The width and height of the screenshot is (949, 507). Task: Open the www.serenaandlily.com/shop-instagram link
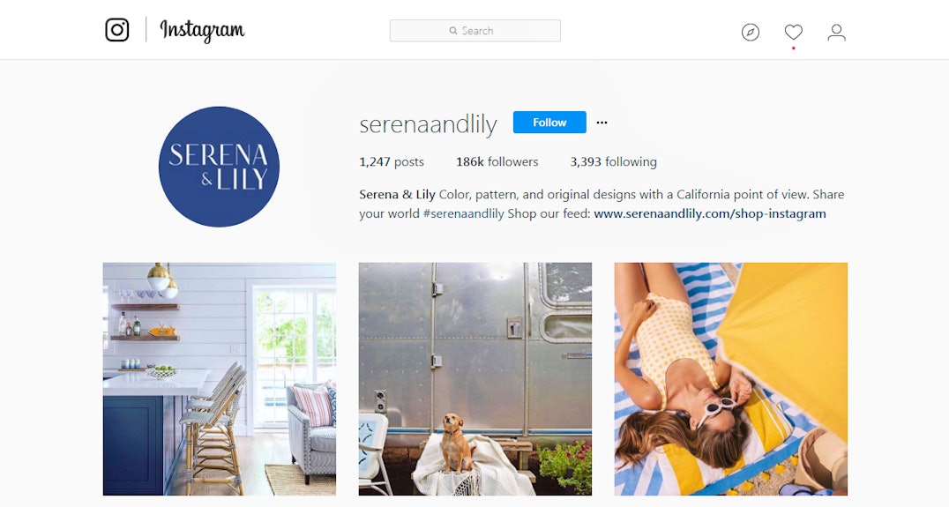(710, 213)
